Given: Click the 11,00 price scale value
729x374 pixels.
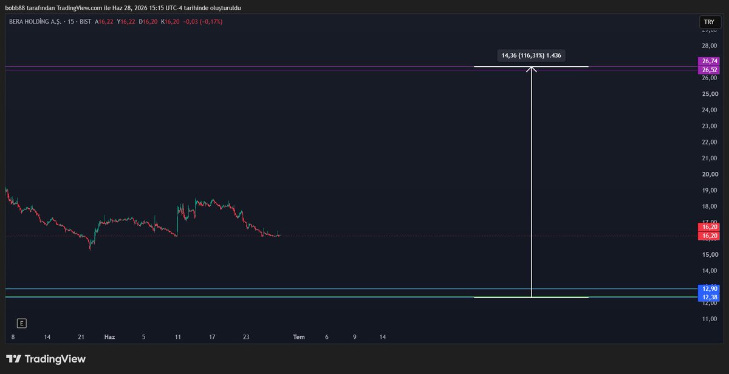Looking at the screenshot, I should point(710,319).
